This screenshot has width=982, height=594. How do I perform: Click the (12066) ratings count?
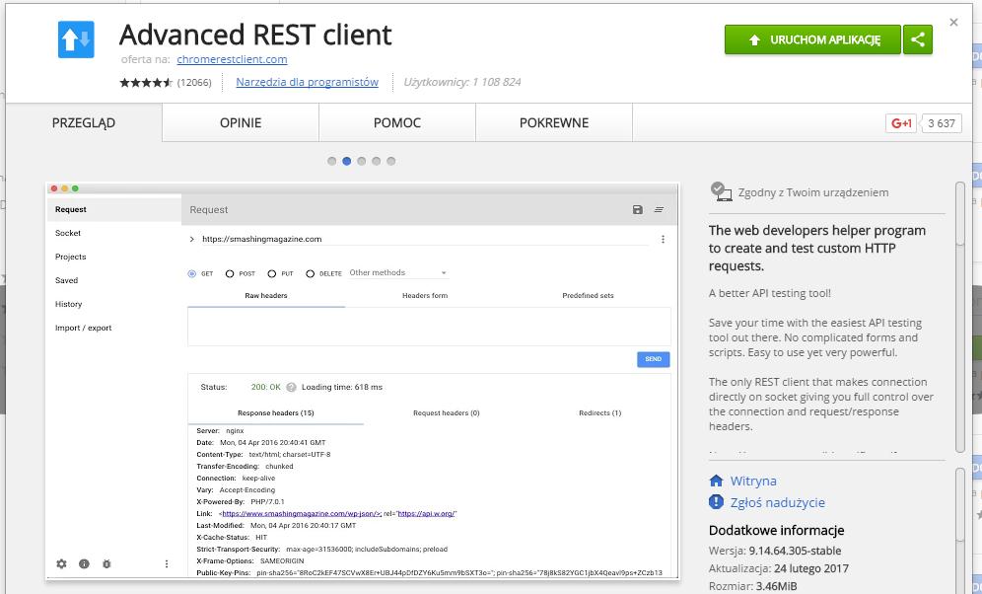coord(194,82)
